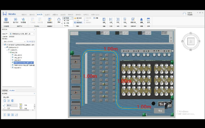Delete the selected path with trash icon
This screenshot has width=205, height=128.
[12, 101]
